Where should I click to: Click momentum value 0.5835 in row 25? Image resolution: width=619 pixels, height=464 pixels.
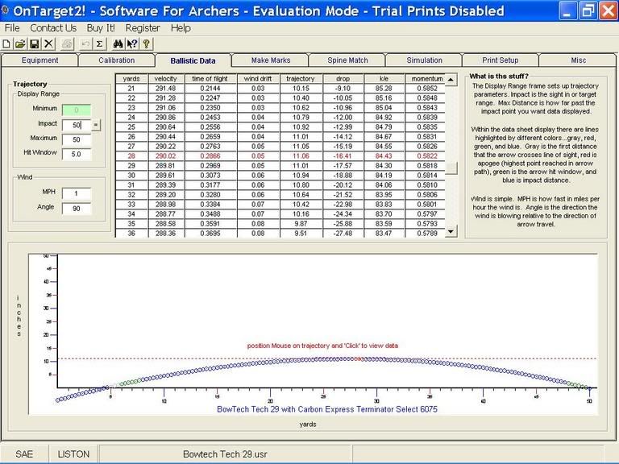coord(426,127)
